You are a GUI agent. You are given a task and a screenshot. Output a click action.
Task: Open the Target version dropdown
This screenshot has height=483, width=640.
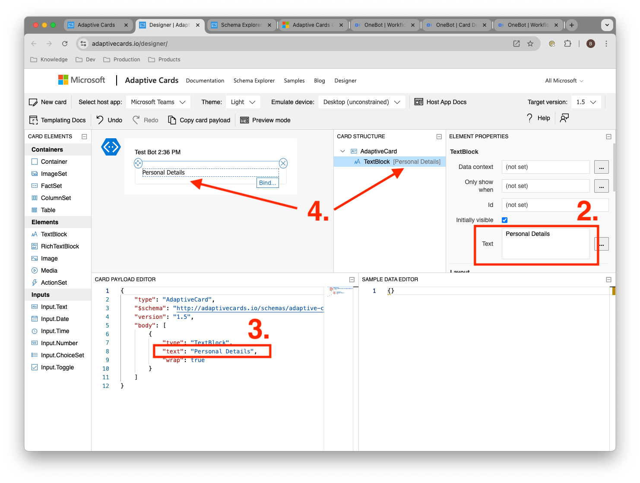(x=586, y=102)
